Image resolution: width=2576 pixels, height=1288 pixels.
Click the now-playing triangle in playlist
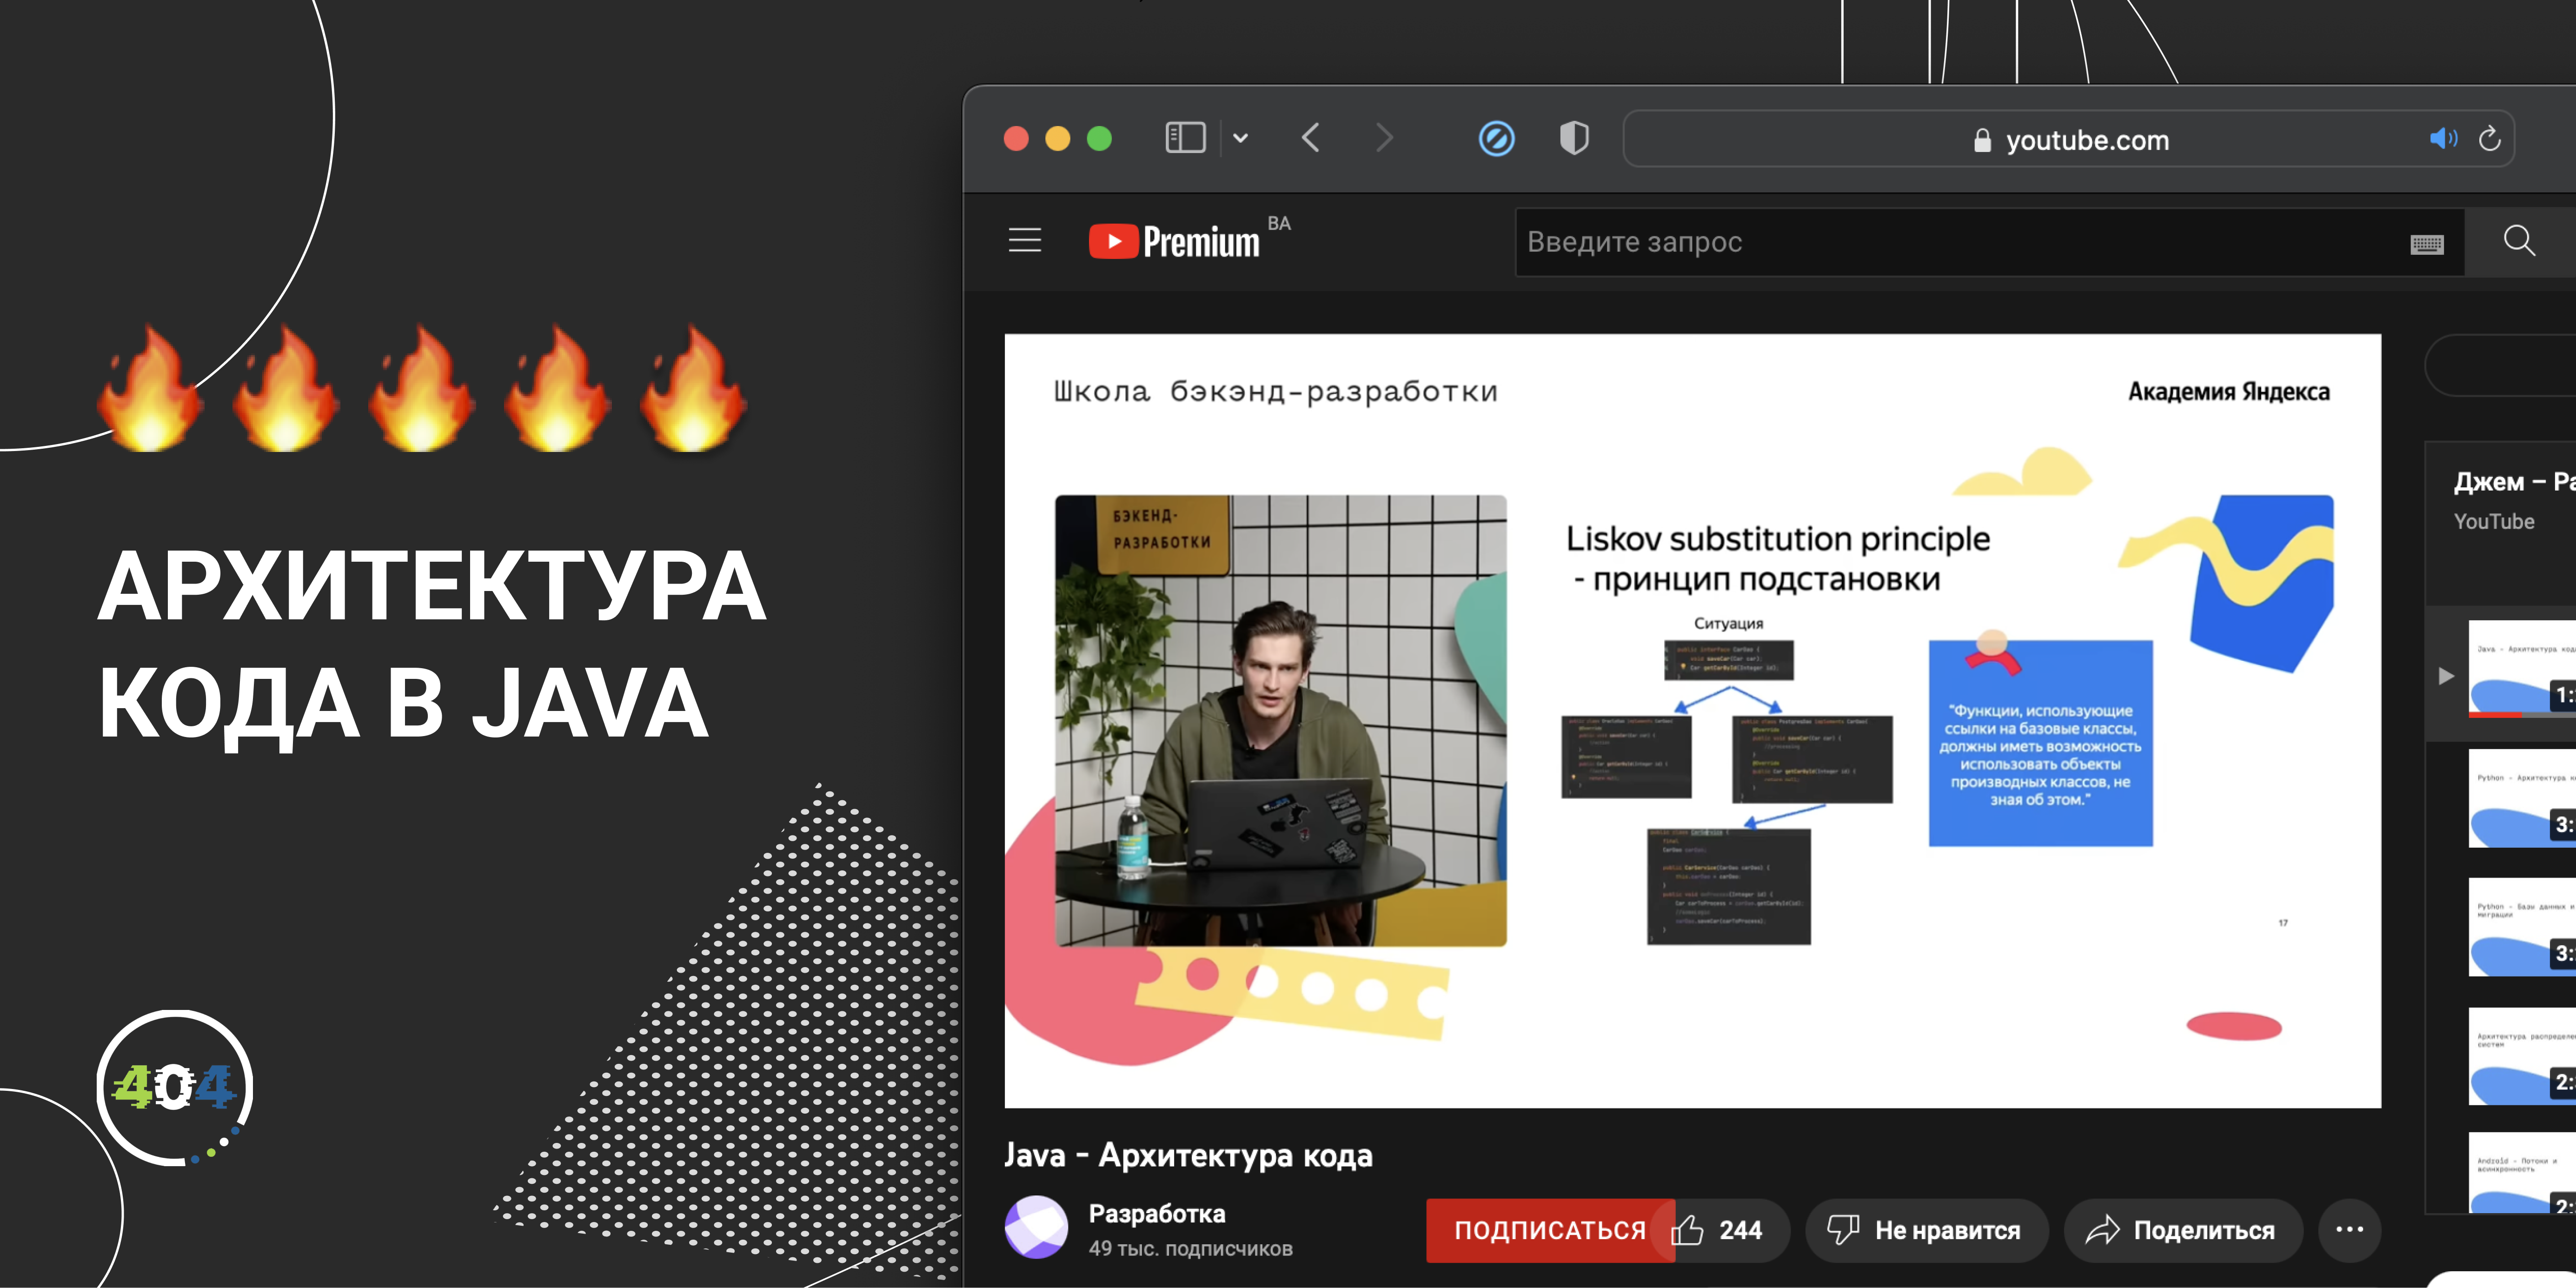2446,676
